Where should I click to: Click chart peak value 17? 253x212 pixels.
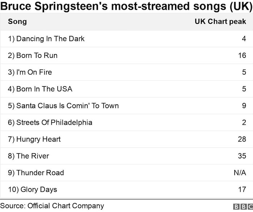(242, 190)
